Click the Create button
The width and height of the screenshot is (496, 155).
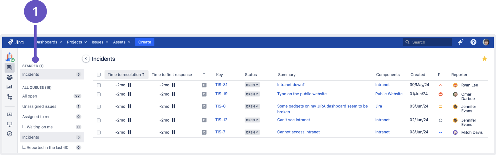(145, 42)
